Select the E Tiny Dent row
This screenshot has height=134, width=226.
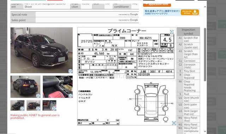pyautogui.click(x=188, y=71)
